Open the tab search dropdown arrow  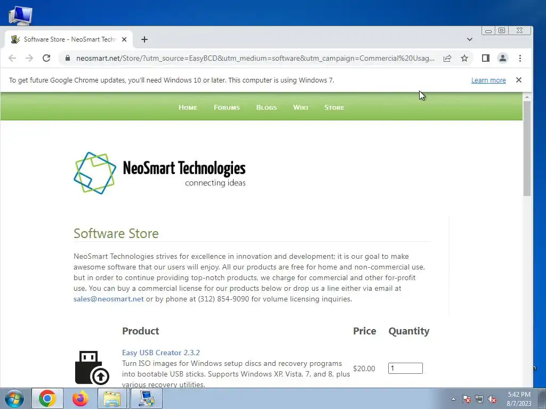(470, 39)
